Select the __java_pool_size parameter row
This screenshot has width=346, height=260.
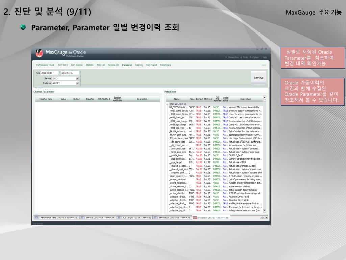pyautogui.click(x=215, y=149)
